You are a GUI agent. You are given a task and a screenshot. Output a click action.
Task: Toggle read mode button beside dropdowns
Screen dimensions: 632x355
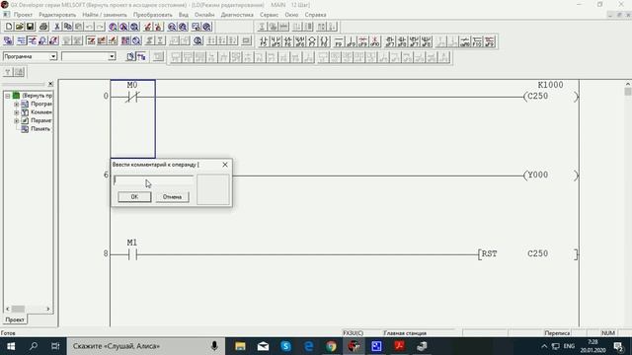click(130, 56)
